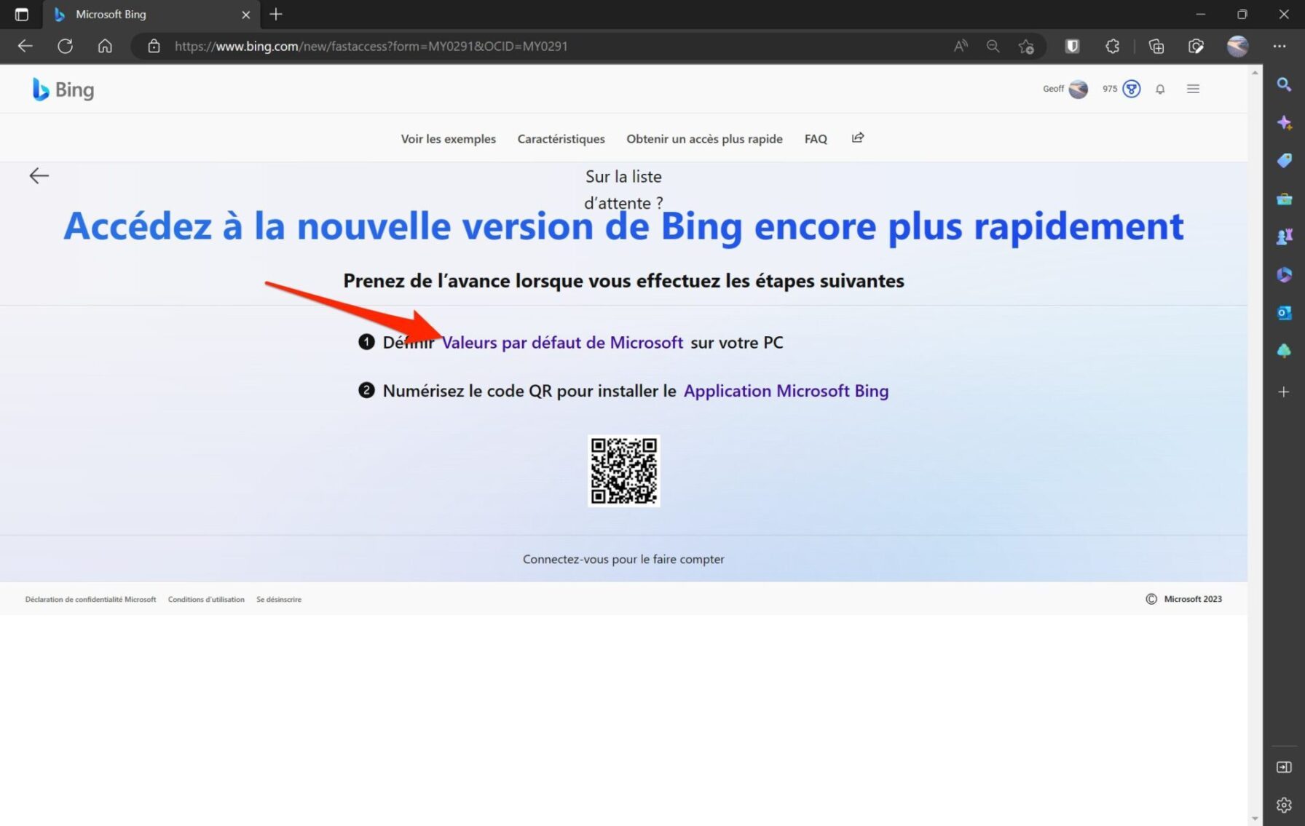Open Bing notifications bell
Viewport: 1305px width, 826px height.
1160,89
